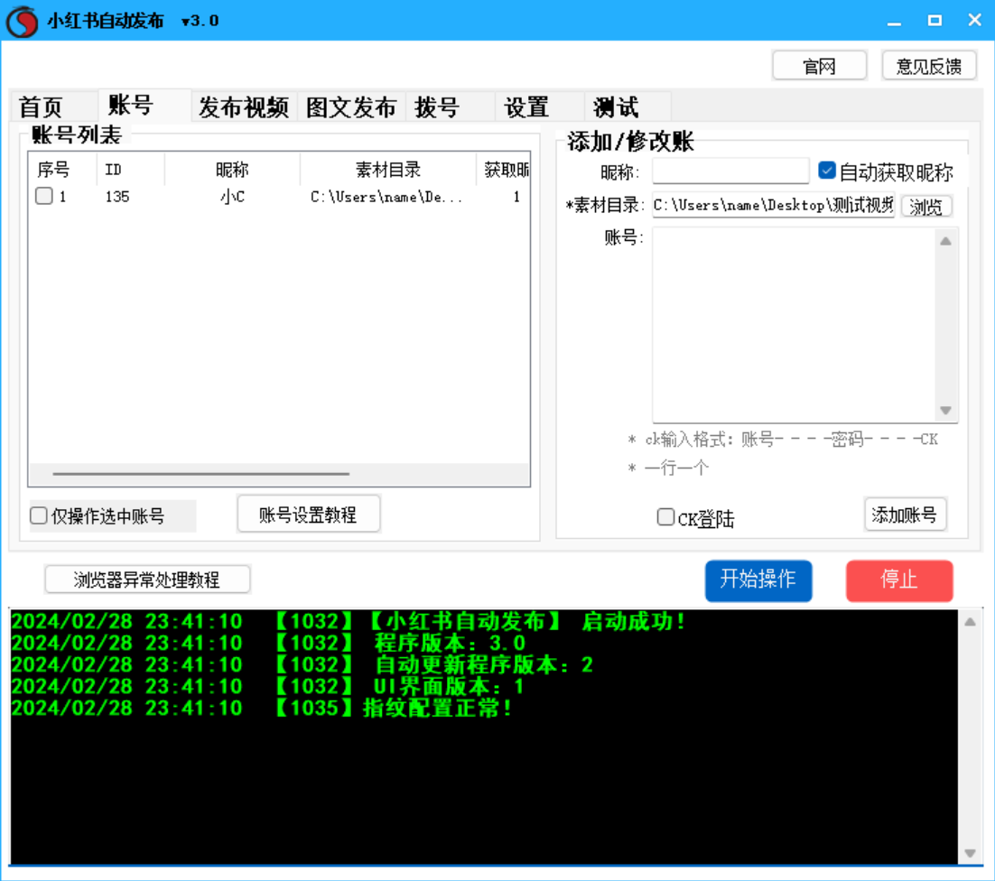Click the 指纹配置正常 log line
The height and width of the screenshot is (881, 995).
[262, 707]
